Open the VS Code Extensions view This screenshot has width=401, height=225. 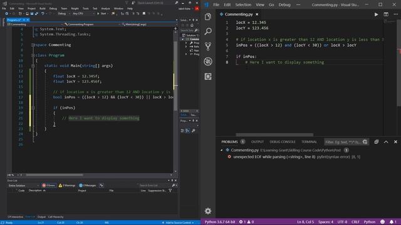(208, 76)
